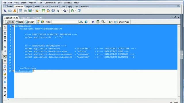Click the Check Page button
The height and width of the screenshot is (103, 184).
click(122, 22)
